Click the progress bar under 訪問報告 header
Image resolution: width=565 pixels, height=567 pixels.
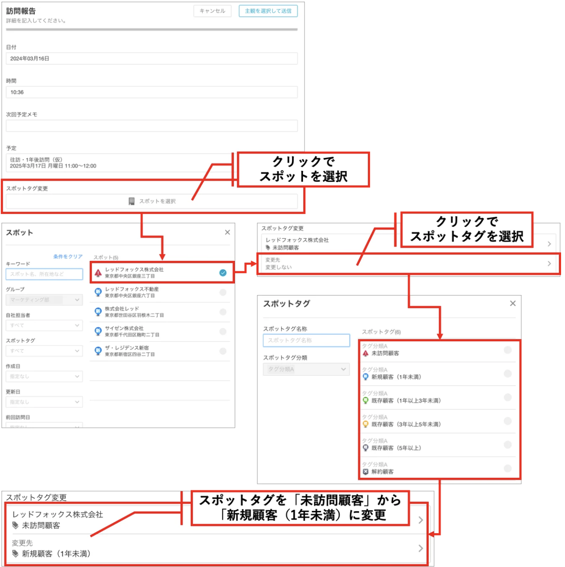(x=152, y=30)
